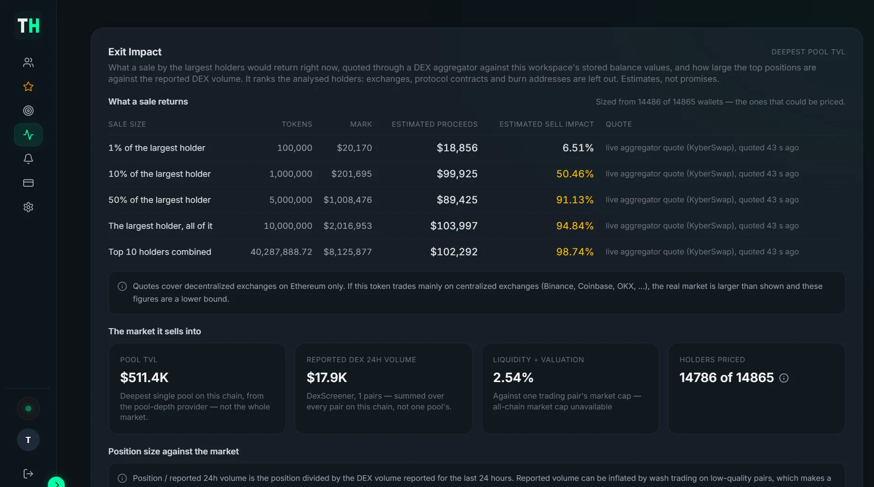The height and width of the screenshot is (487, 874).
Task: Click the $18,856 estimated proceeds value
Action: pos(457,148)
